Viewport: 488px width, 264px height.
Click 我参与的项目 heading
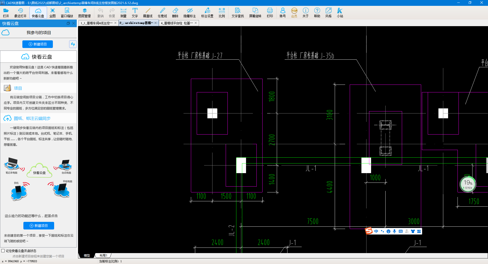point(39,33)
